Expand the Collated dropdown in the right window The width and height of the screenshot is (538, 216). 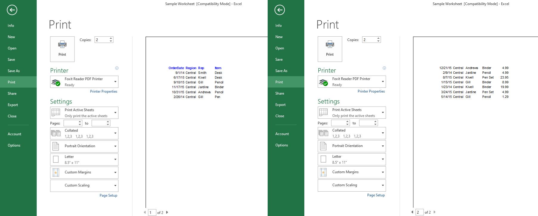352,133
